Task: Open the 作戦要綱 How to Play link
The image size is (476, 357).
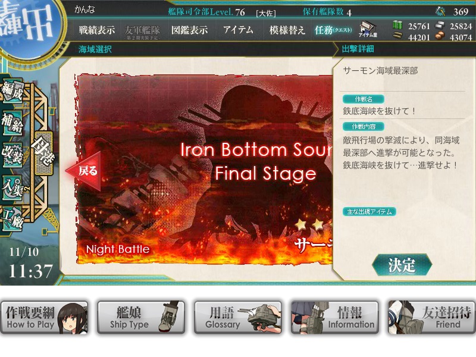Action: 44,318
